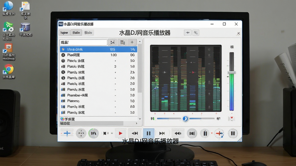
Task: Click the blue round knob on the horizontal slider
Action: pyautogui.click(x=185, y=118)
